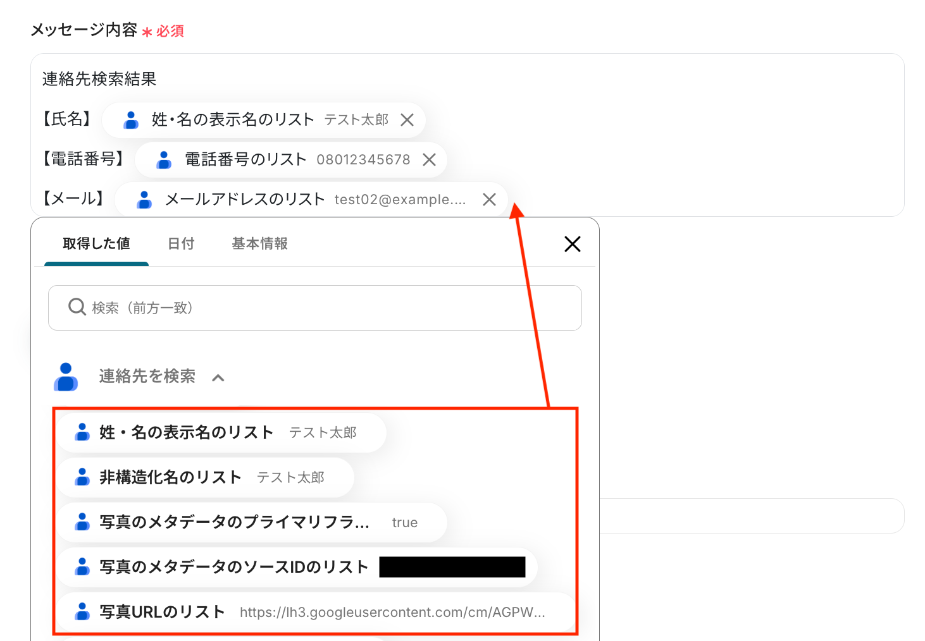Click the icon beside 写真のメタデータのソースIDのリスト
This screenshot has width=925, height=641.
(82, 567)
